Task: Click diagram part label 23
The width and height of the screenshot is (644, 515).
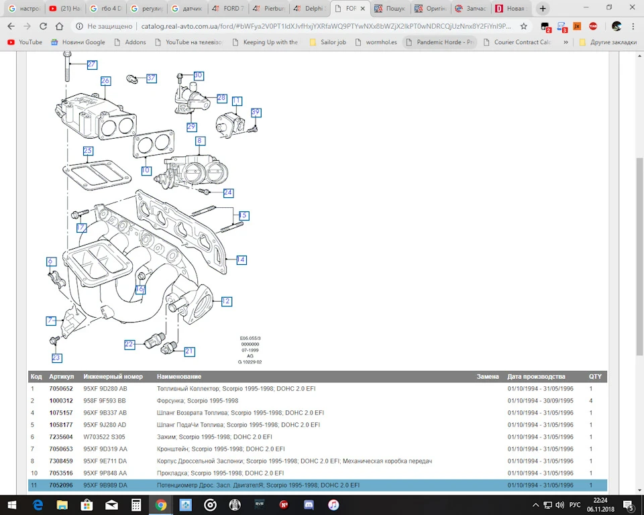Action: [56, 358]
